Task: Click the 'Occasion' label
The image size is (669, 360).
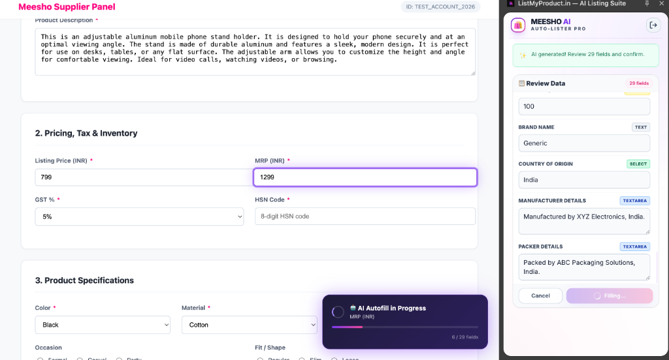Action: 48,348
